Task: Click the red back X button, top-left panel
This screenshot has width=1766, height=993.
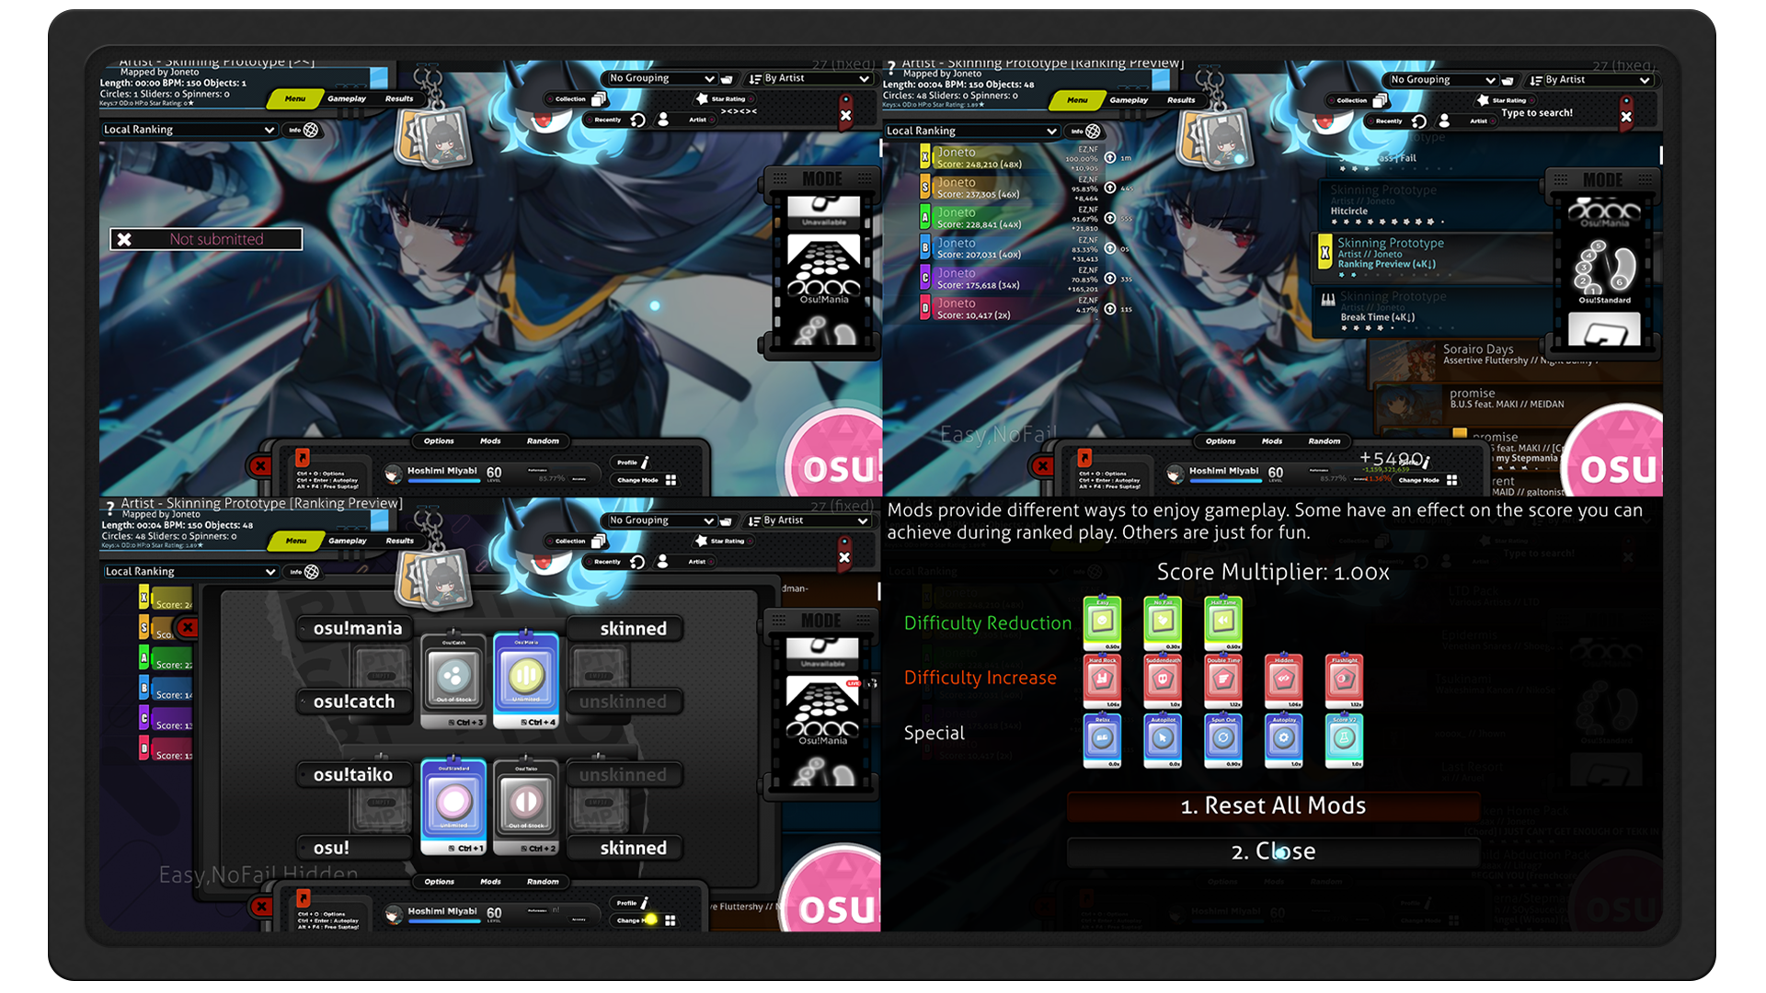Action: tap(260, 466)
